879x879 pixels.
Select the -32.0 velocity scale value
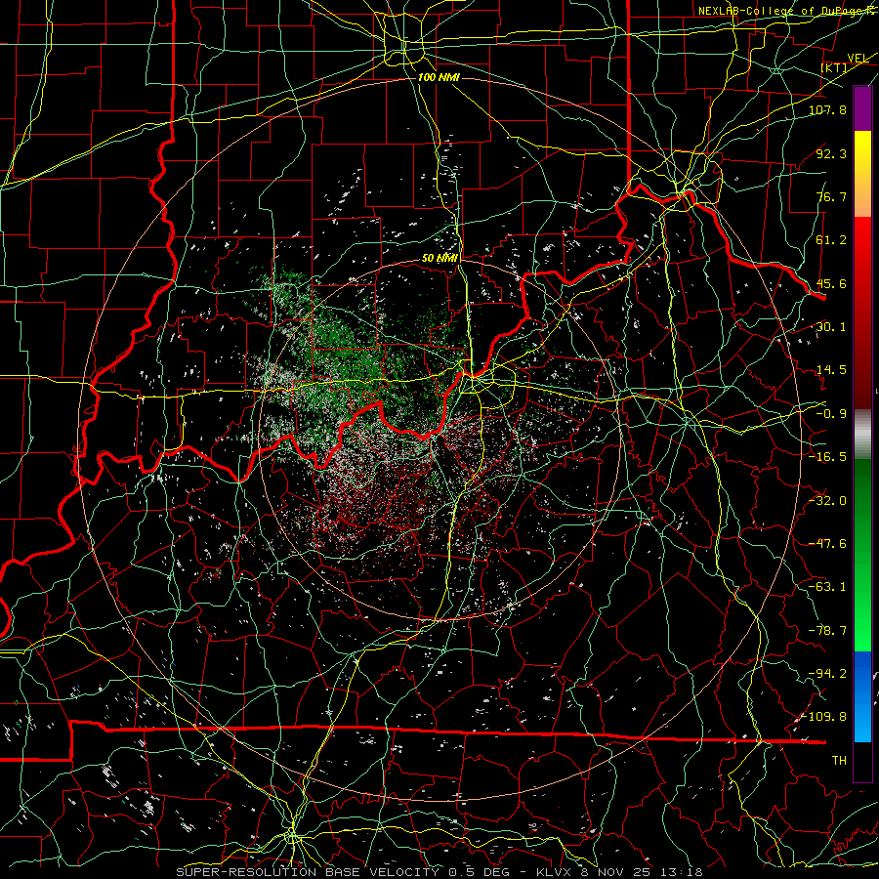click(827, 501)
